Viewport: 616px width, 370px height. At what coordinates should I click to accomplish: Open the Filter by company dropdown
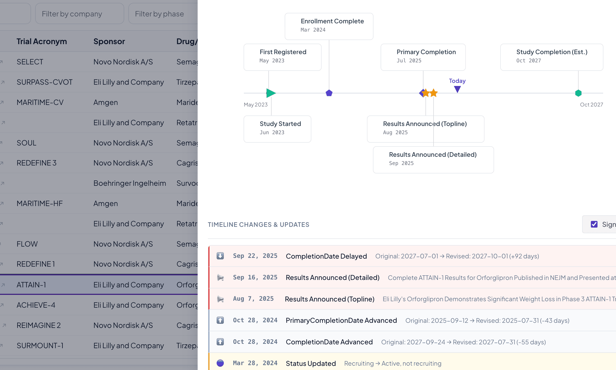80,14
